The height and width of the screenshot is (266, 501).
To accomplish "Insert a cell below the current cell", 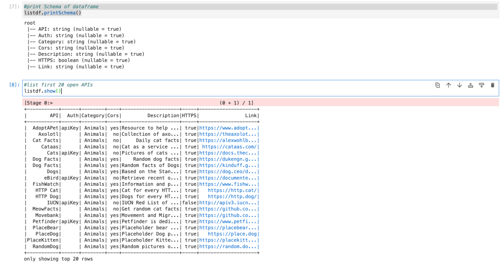I will click(x=481, y=85).
